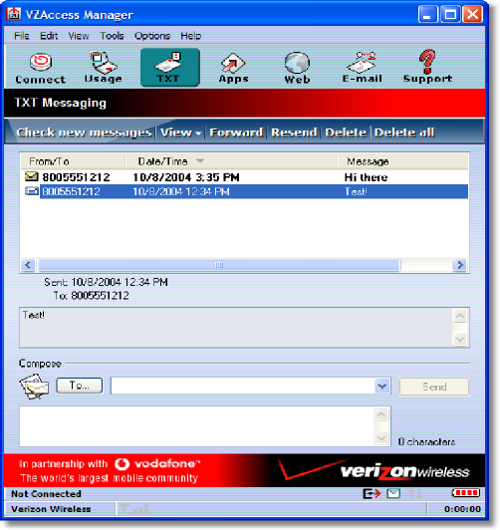Expand the View dropdown menu
Screen dimensions: 500x530
point(180,132)
